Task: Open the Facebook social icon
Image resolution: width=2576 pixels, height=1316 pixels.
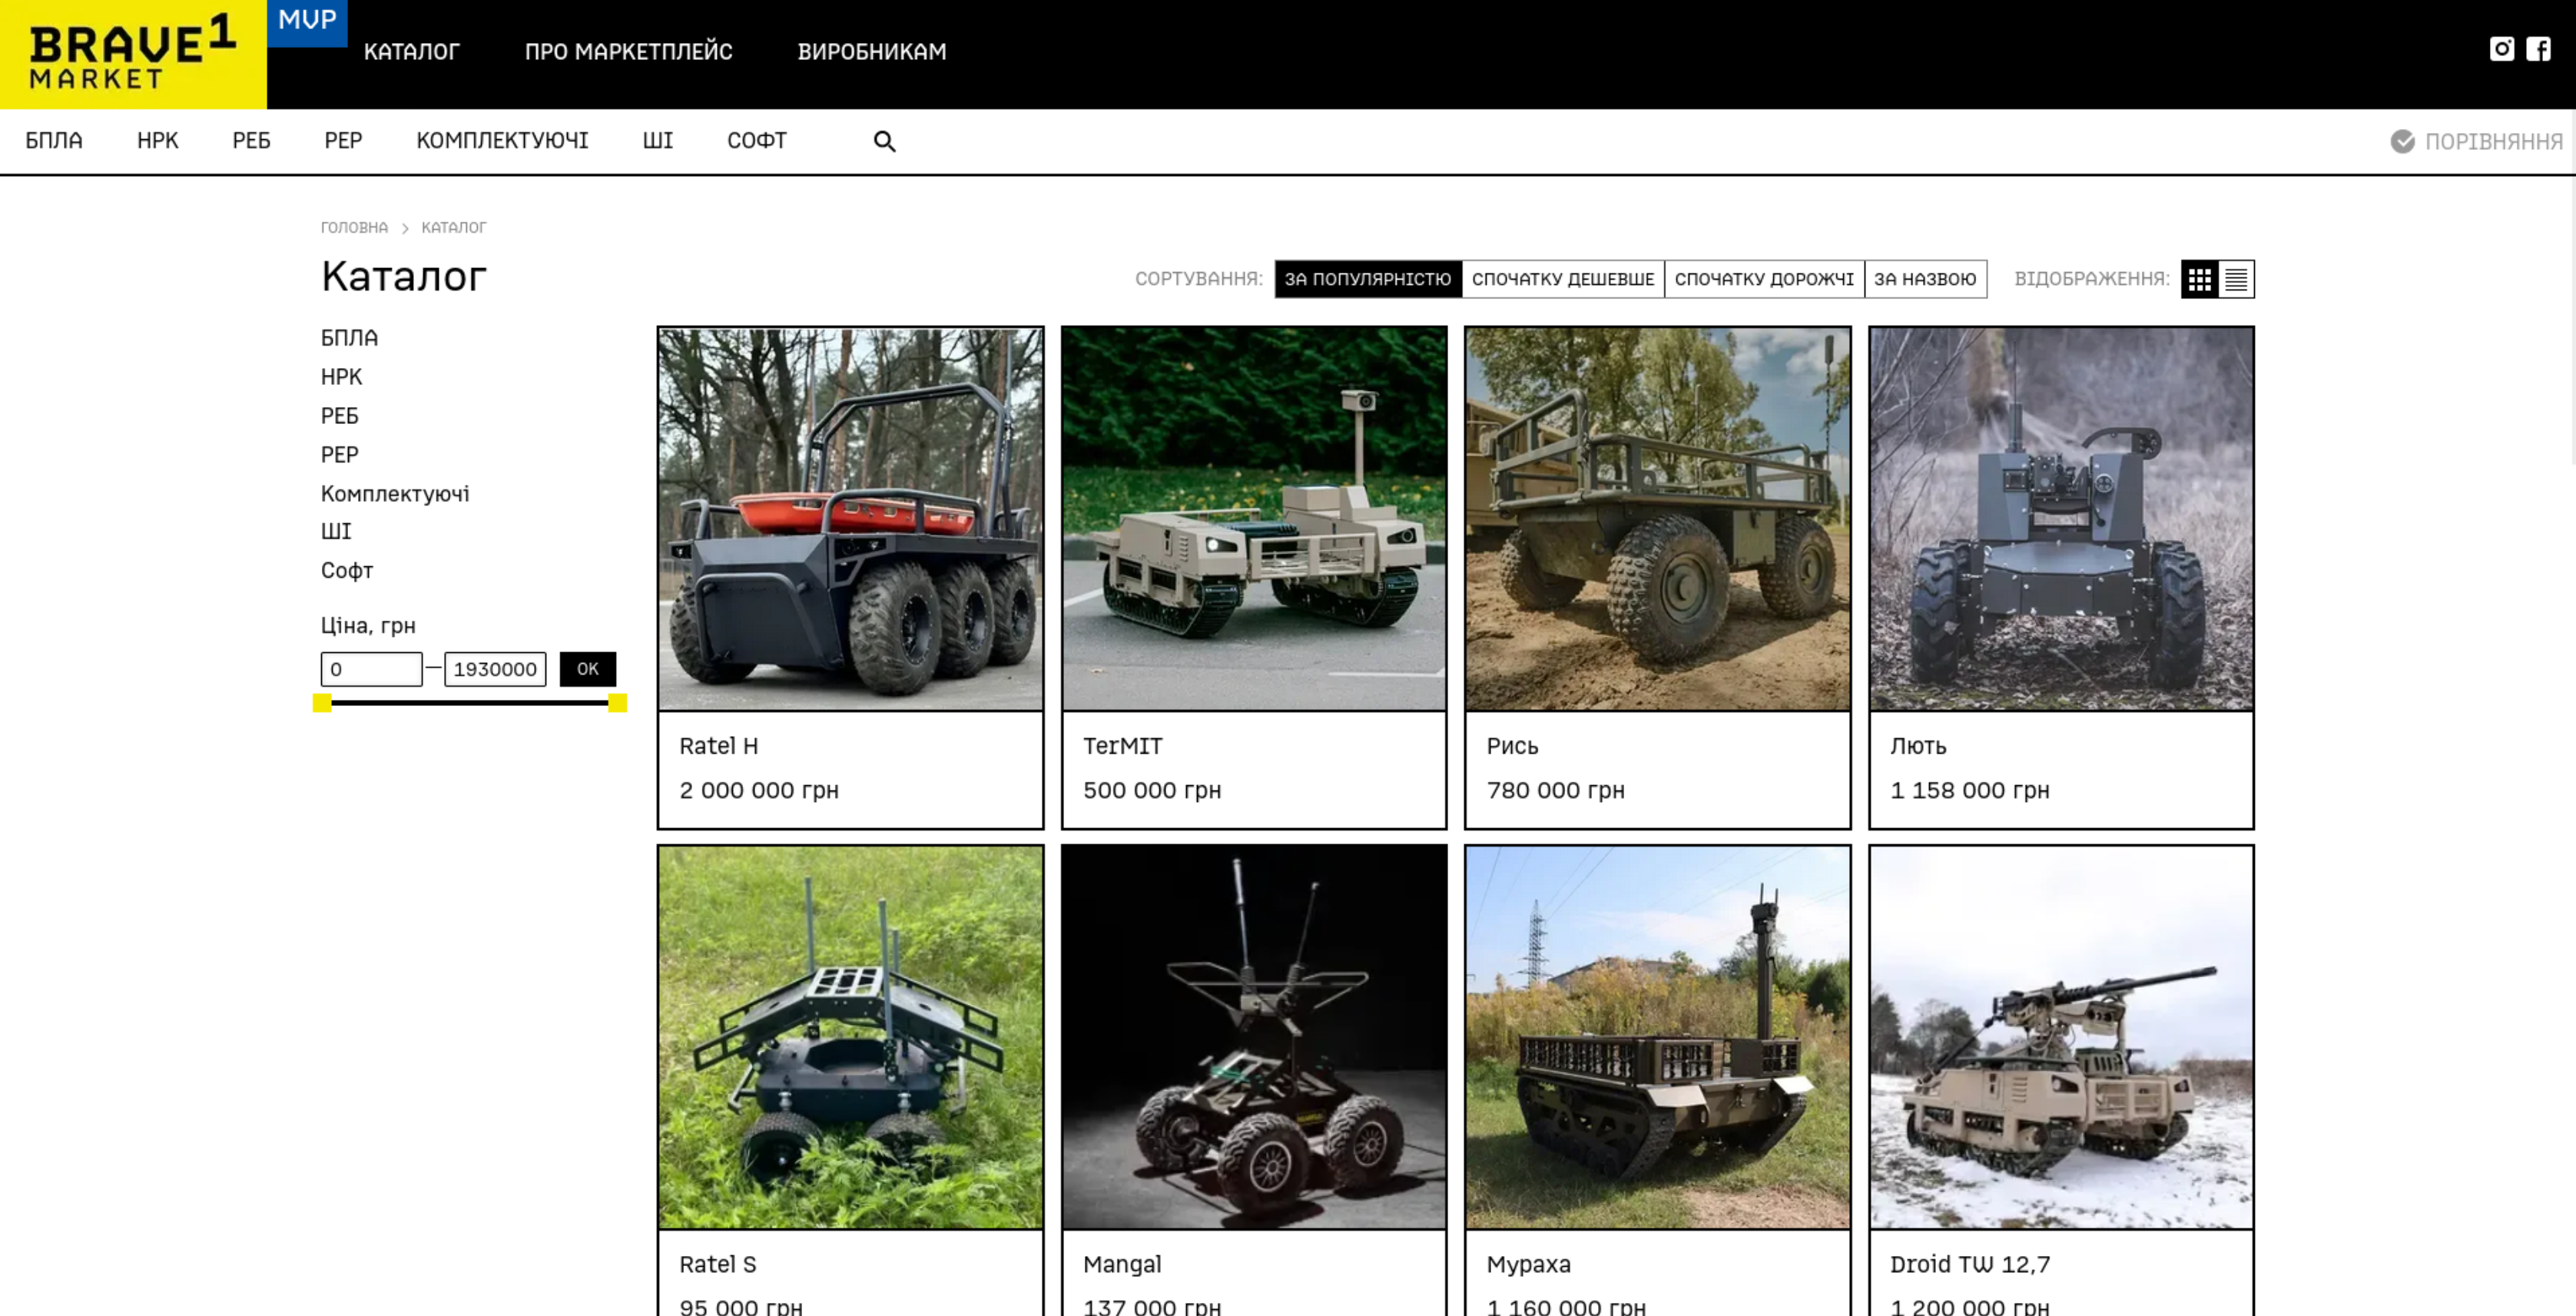Action: pos(2538,49)
